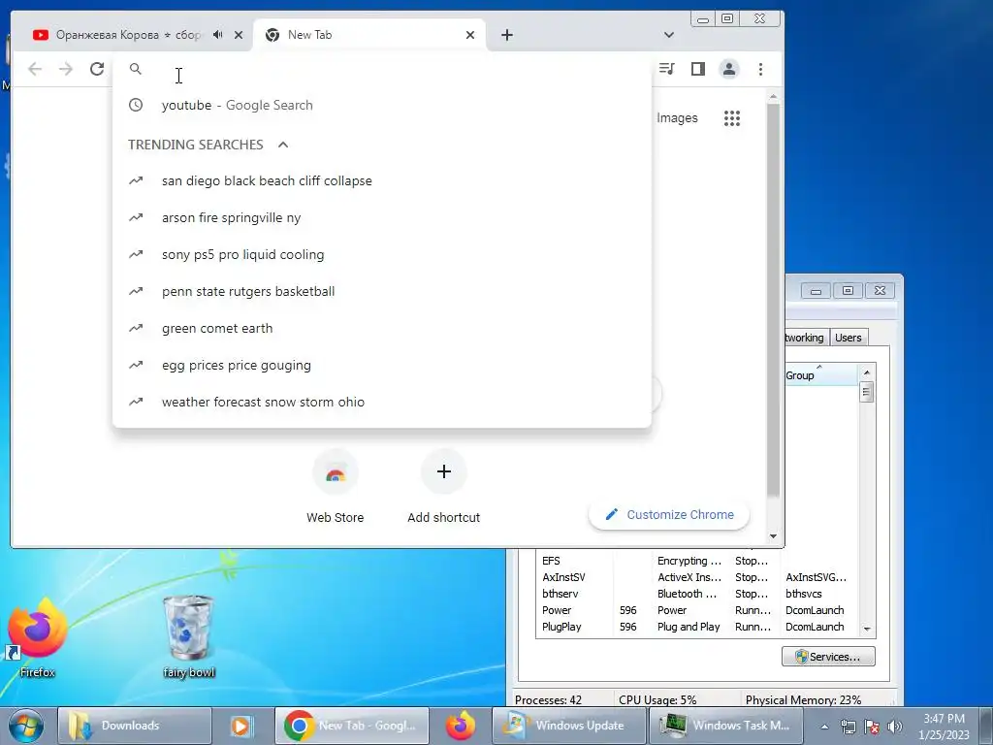Open the Google apps grid icon

point(732,117)
